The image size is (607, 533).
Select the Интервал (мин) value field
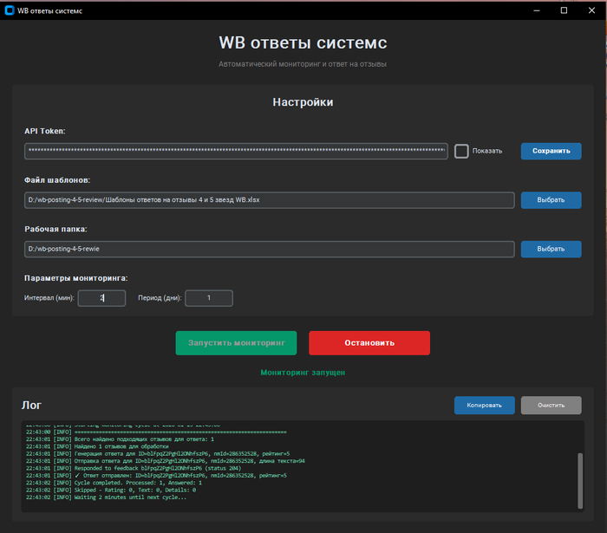pyautogui.click(x=101, y=298)
